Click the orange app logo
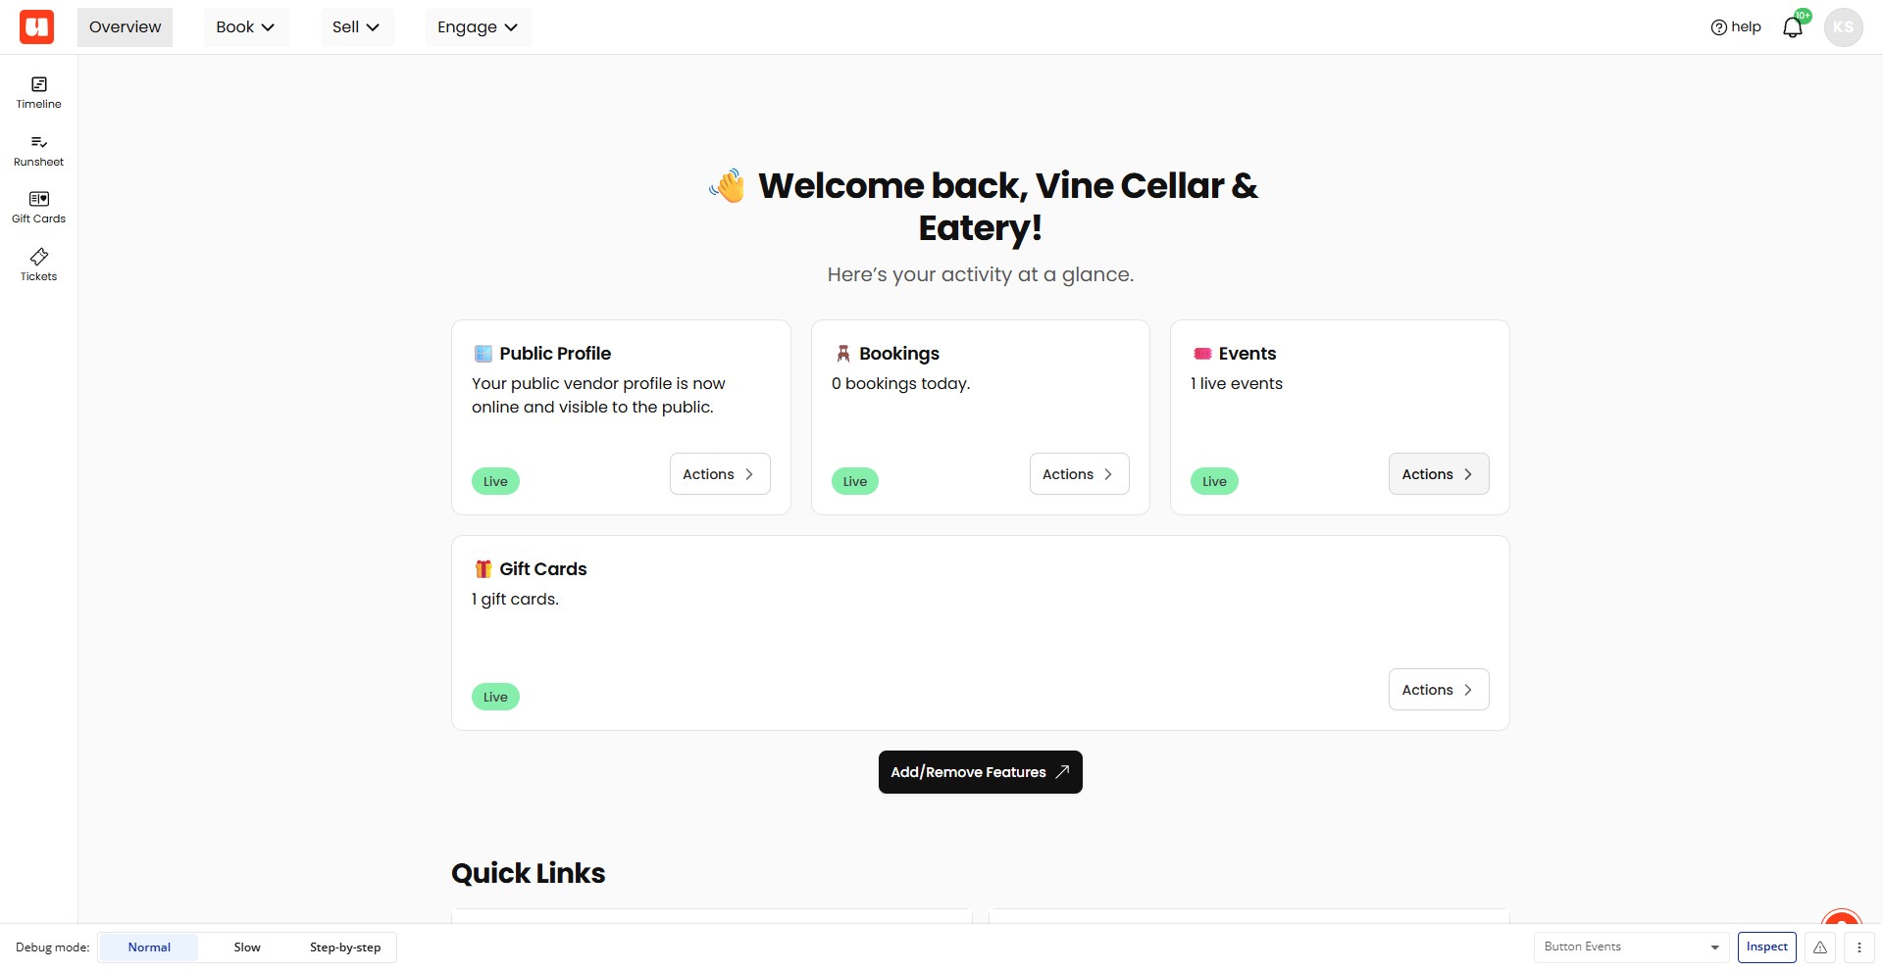1883x971 pixels. coord(37,27)
